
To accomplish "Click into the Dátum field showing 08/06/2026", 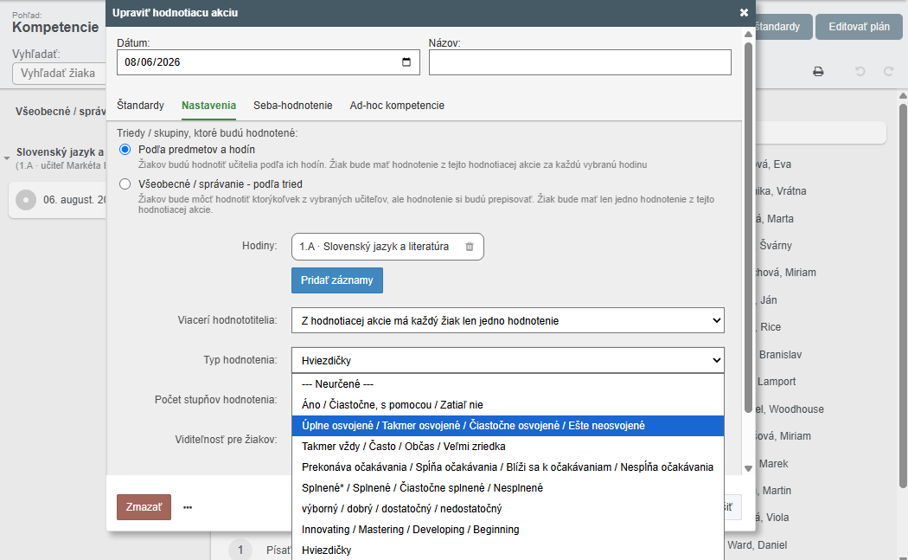I will pos(268,62).
